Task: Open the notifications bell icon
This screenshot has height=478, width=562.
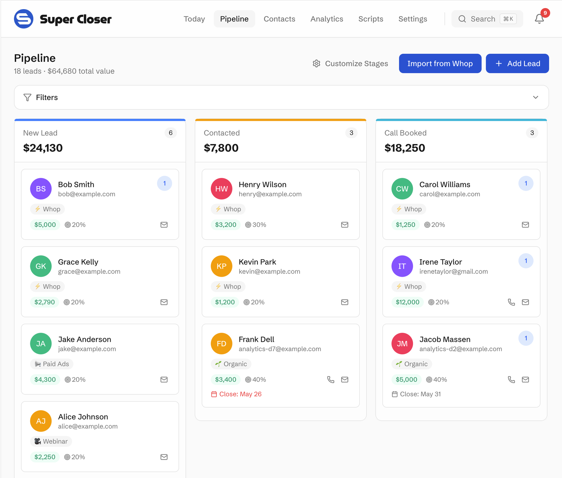Action: 539,19
